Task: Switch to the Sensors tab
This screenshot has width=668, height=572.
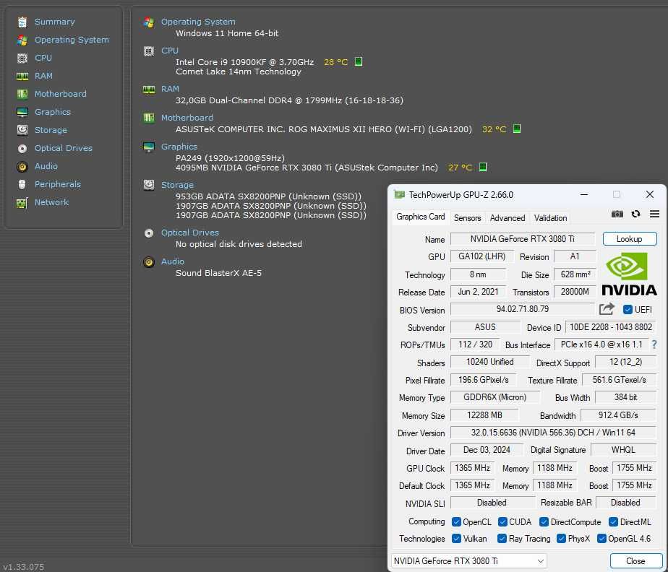Action: [467, 218]
